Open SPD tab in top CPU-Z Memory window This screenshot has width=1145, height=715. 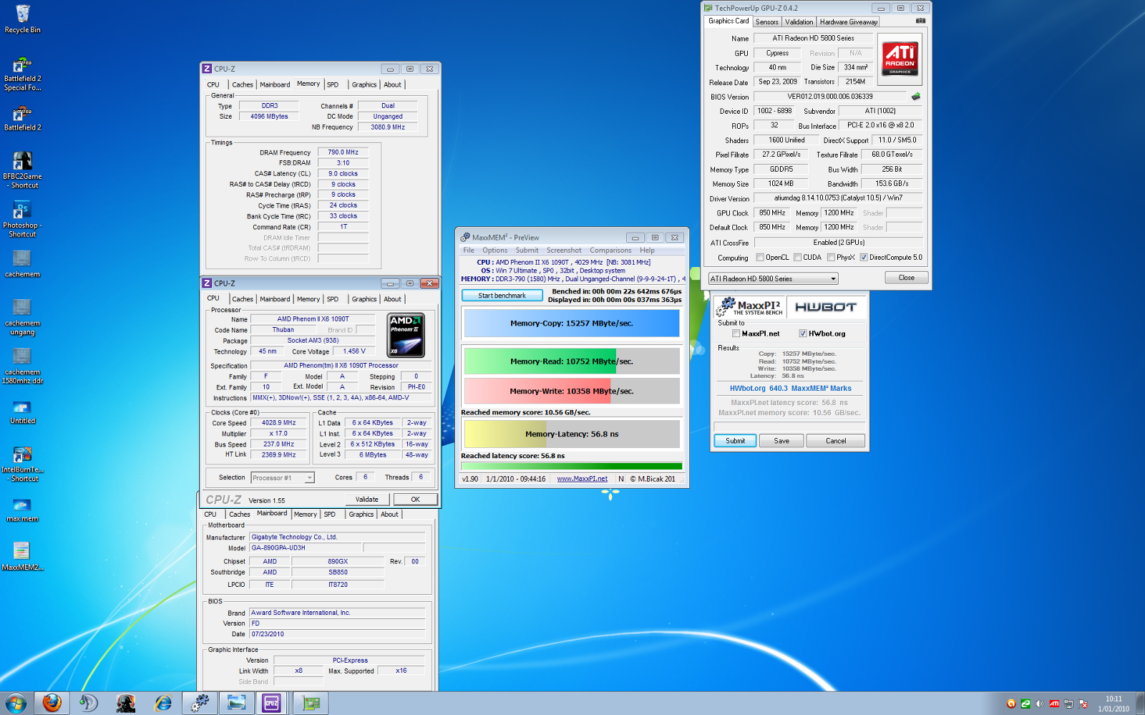point(333,84)
